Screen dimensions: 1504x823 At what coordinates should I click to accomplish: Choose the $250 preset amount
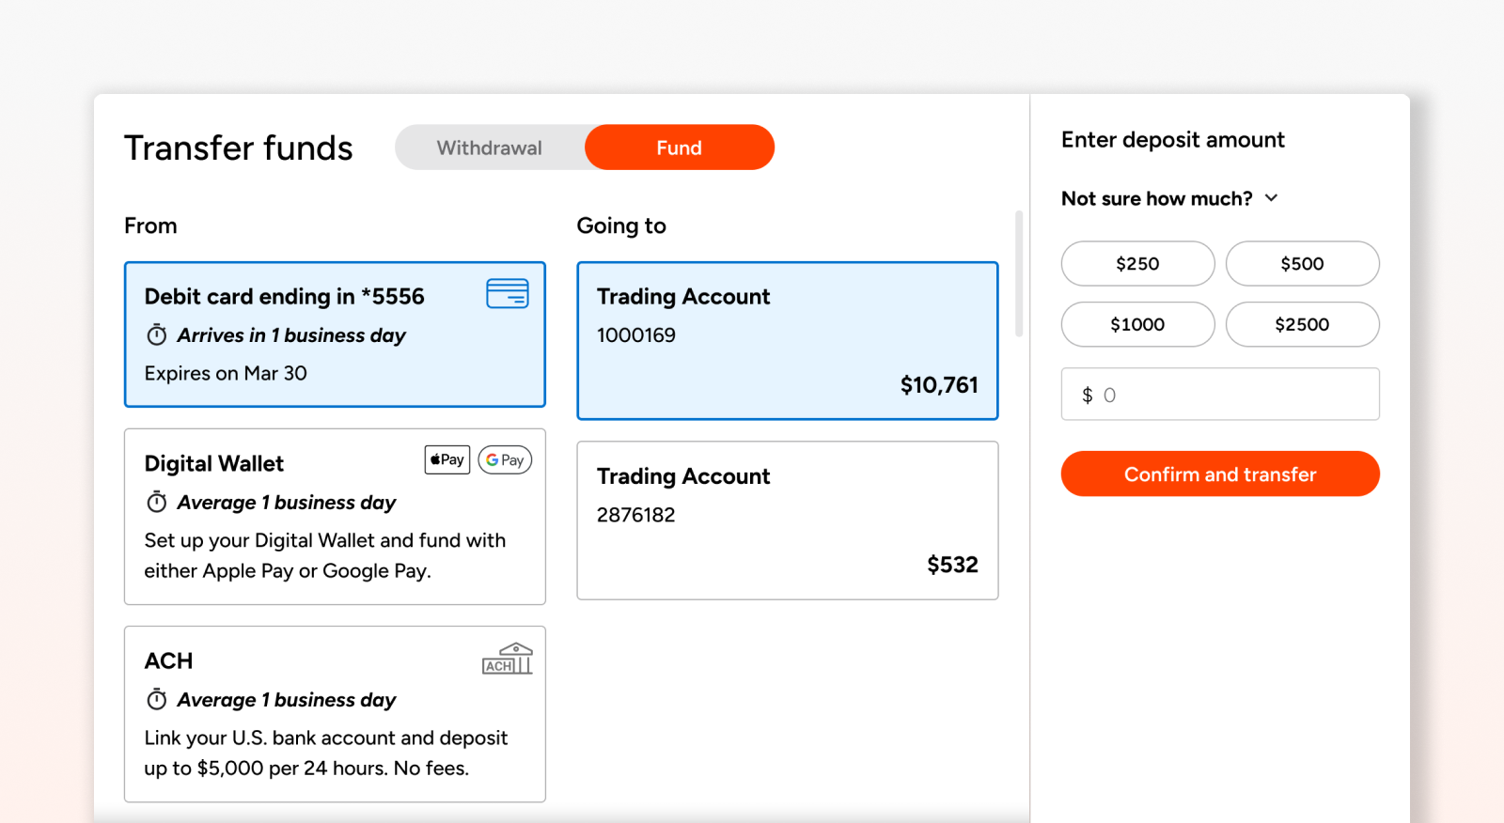pos(1138,264)
